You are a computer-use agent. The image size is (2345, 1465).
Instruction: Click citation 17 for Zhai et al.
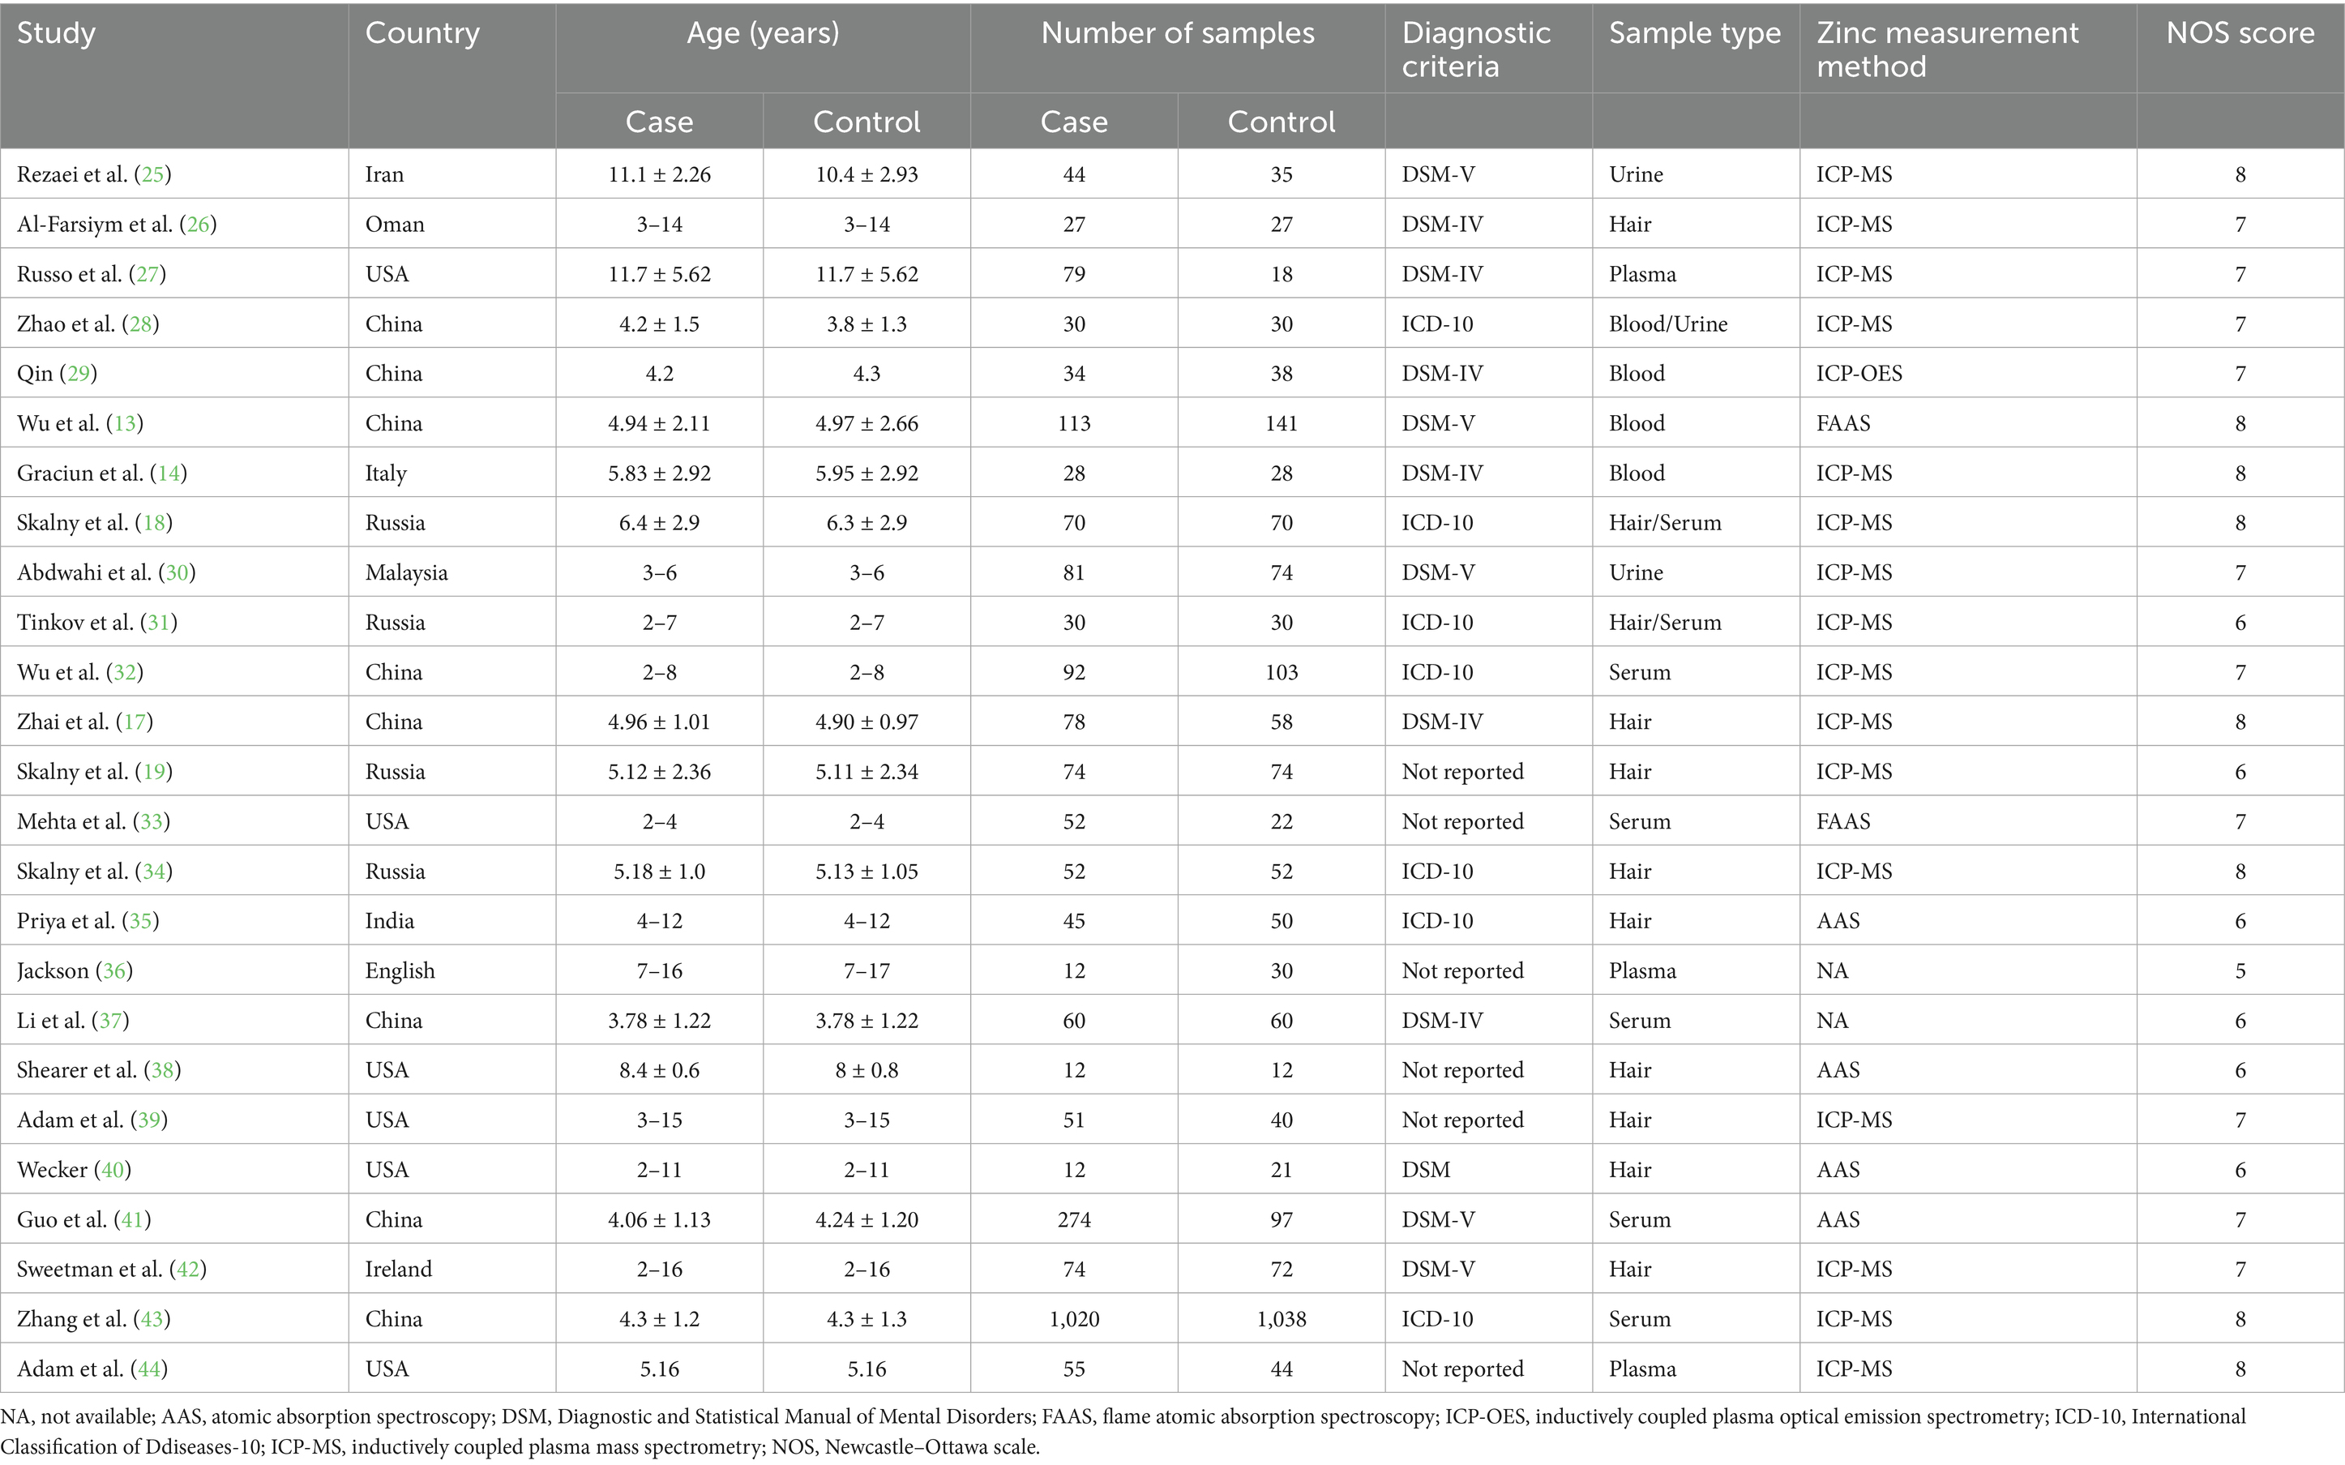[135, 722]
